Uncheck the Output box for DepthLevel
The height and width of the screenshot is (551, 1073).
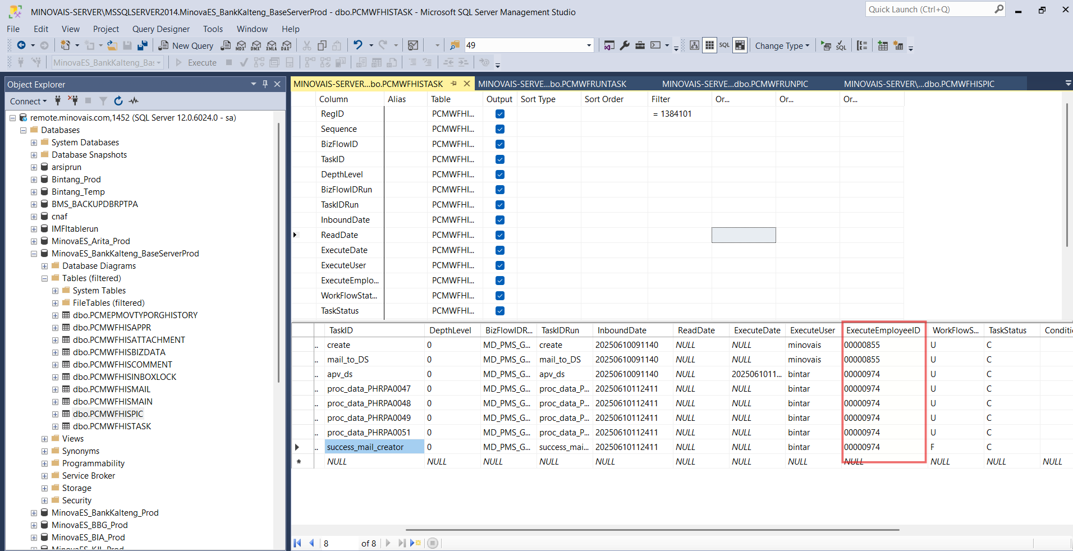point(500,175)
